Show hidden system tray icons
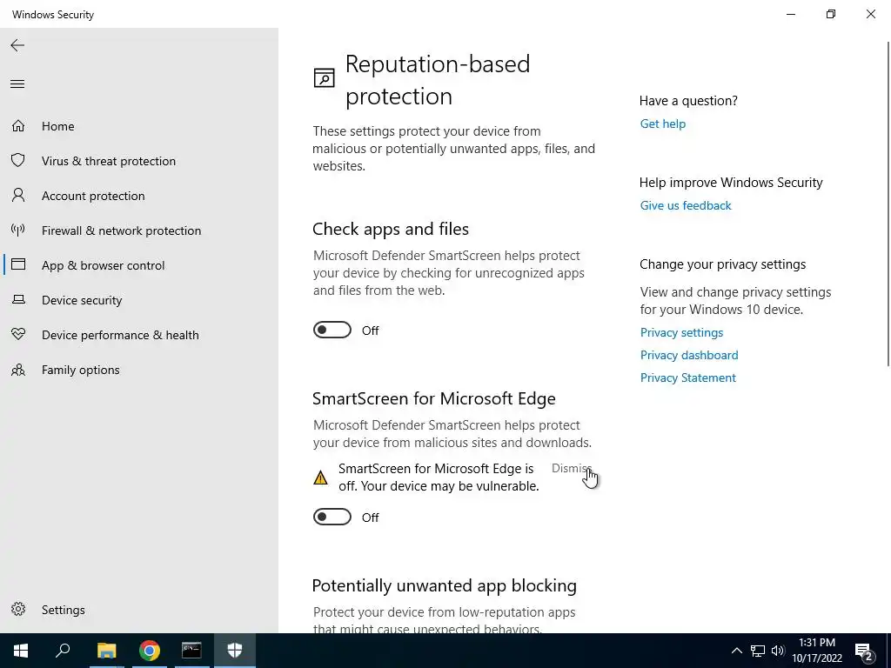 pos(736,651)
